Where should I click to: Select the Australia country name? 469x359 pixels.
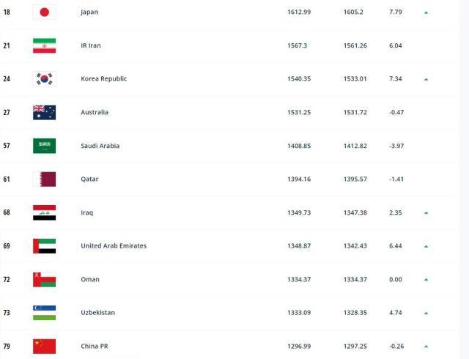coord(95,112)
